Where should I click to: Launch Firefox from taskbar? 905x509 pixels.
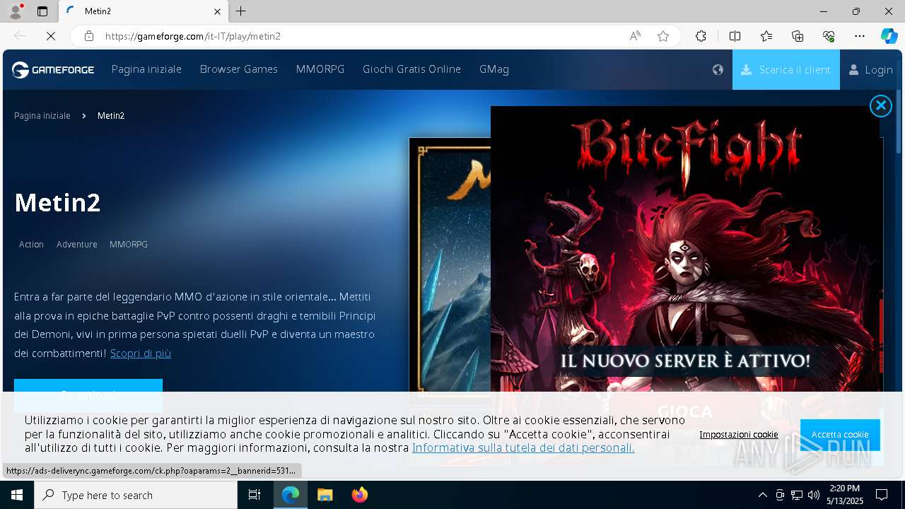[360, 495]
